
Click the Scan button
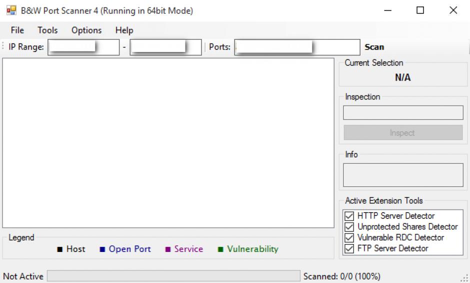pos(374,47)
